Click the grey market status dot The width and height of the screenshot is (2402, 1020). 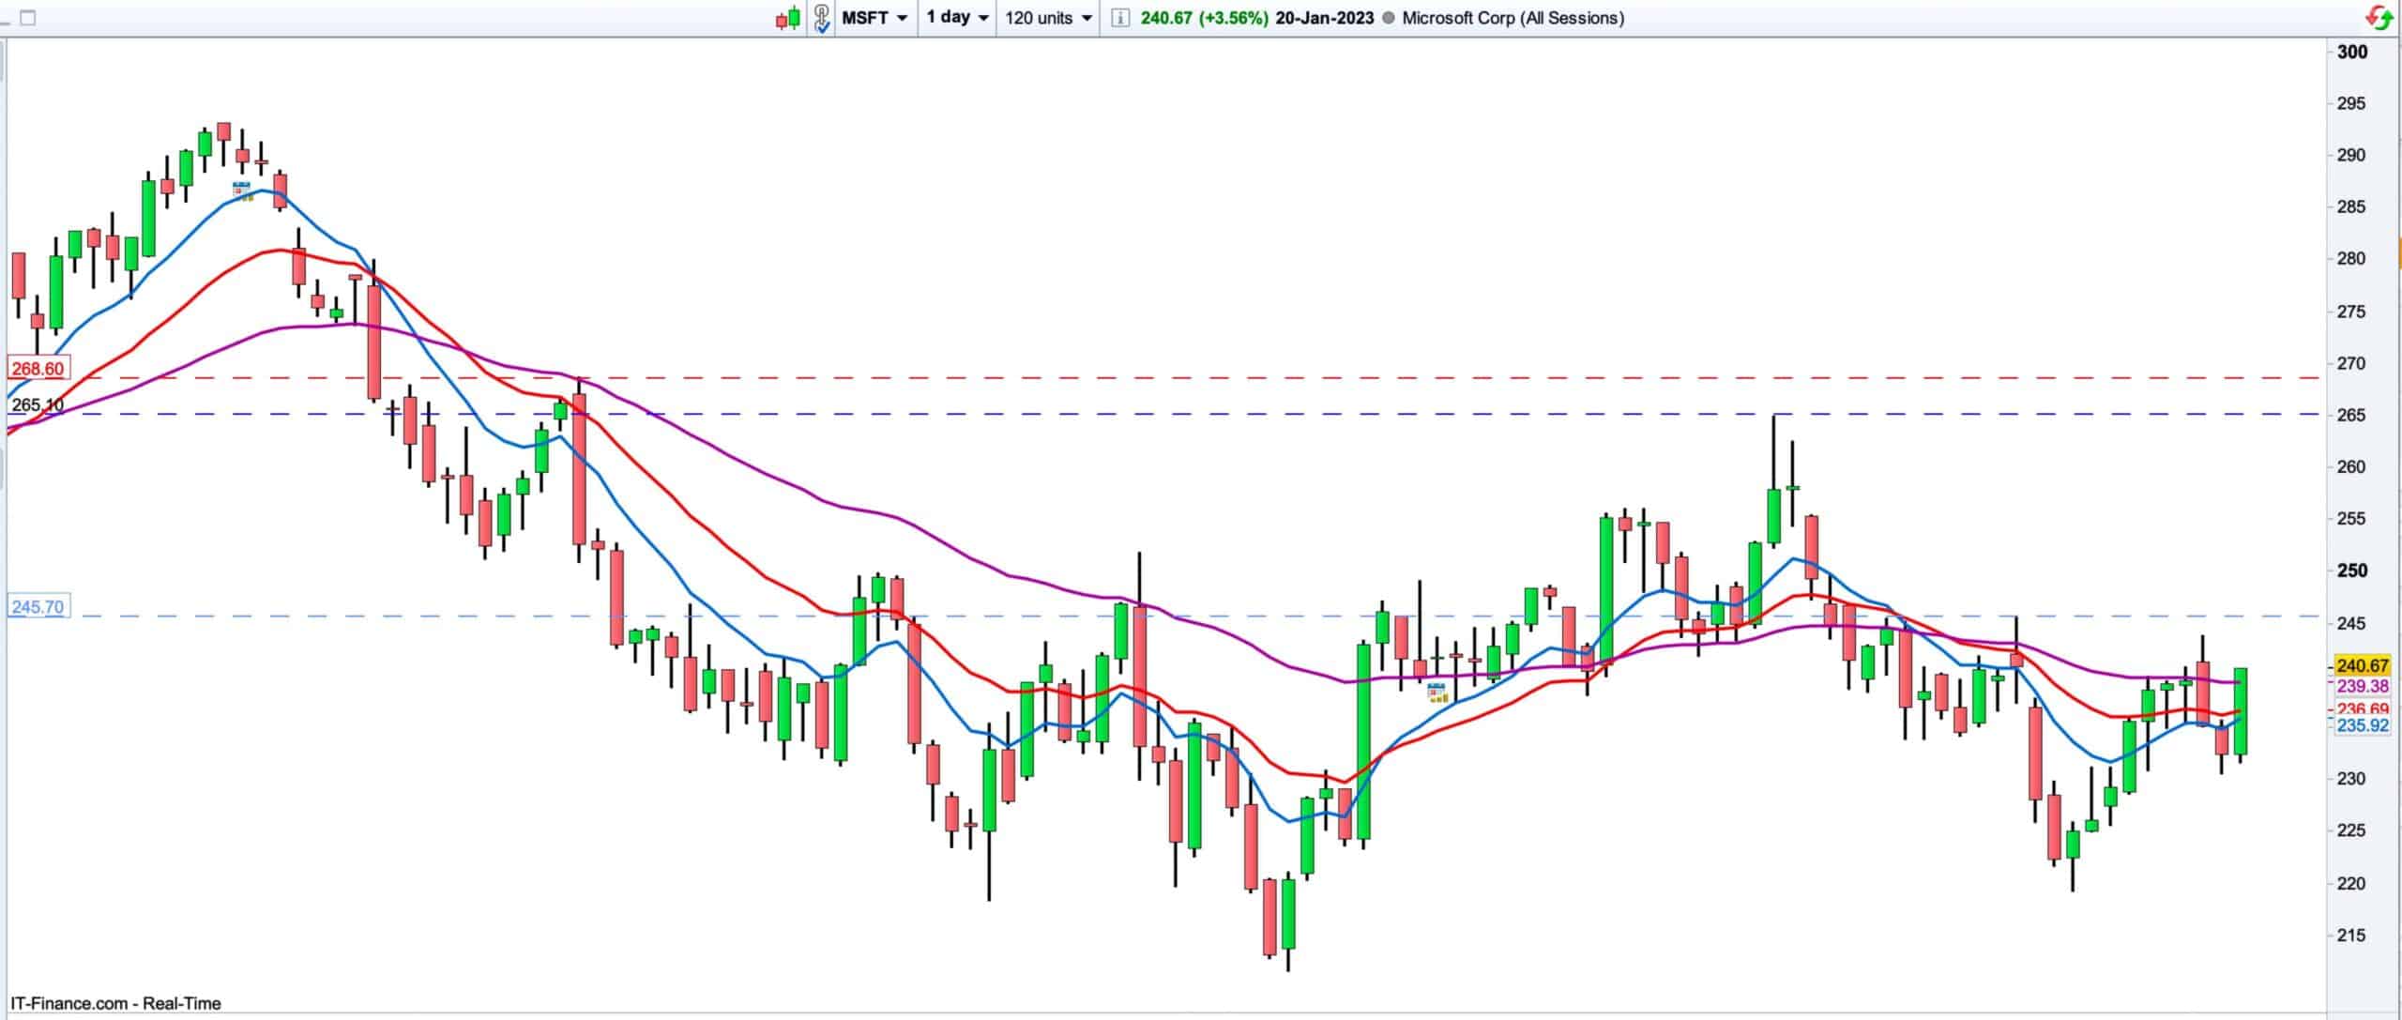pos(1389,18)
